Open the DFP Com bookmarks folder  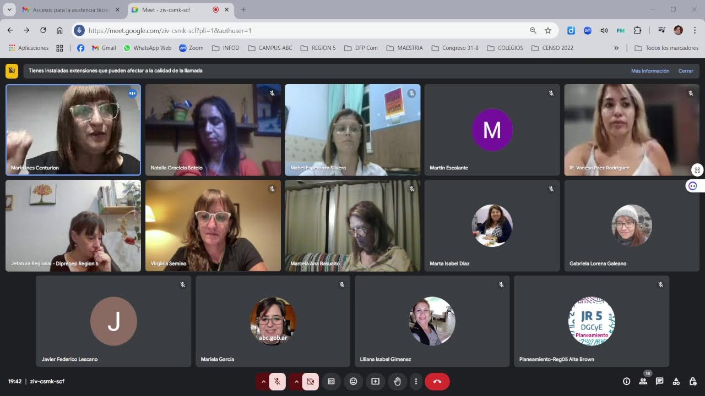click(361, 48)
